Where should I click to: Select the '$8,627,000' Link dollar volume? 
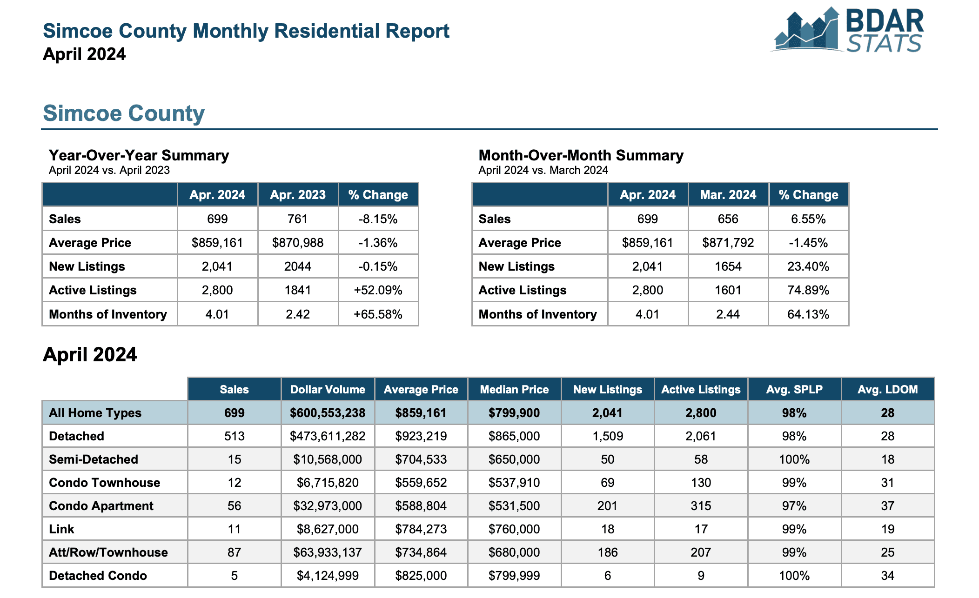tap(328, 529)
